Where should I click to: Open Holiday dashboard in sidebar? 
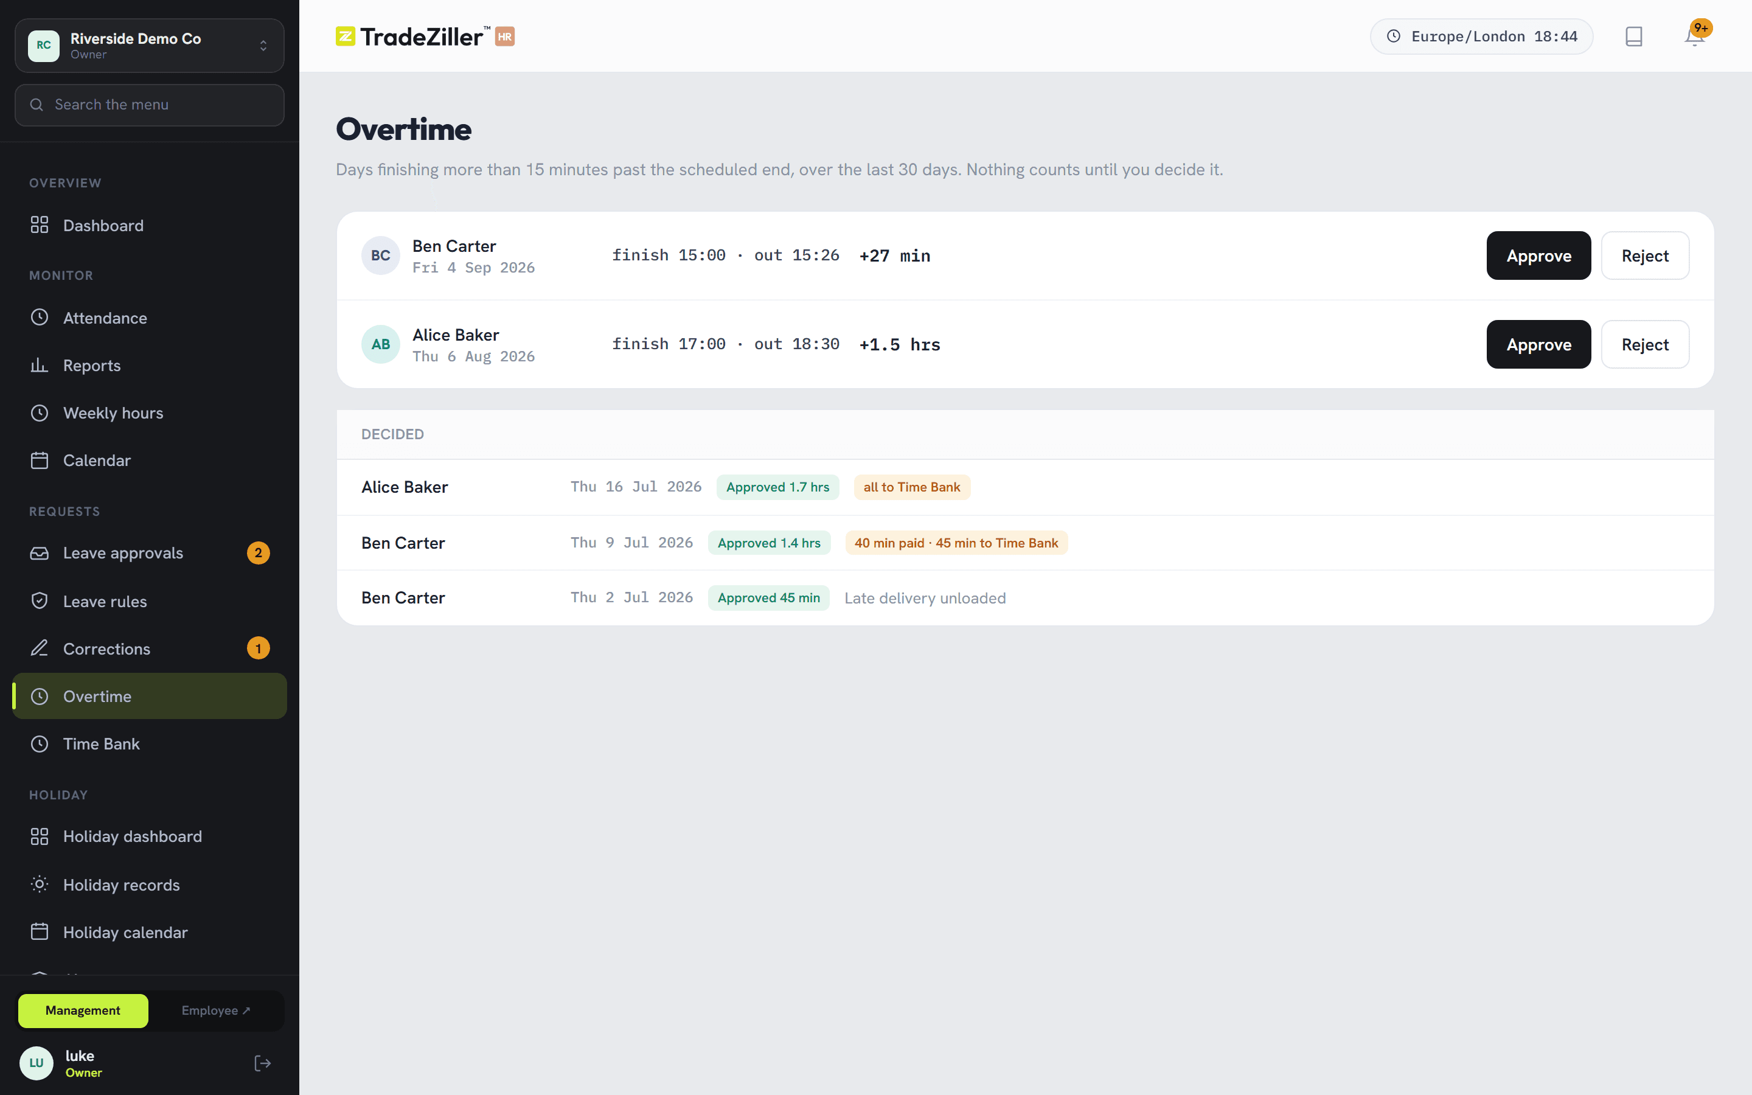149,836
